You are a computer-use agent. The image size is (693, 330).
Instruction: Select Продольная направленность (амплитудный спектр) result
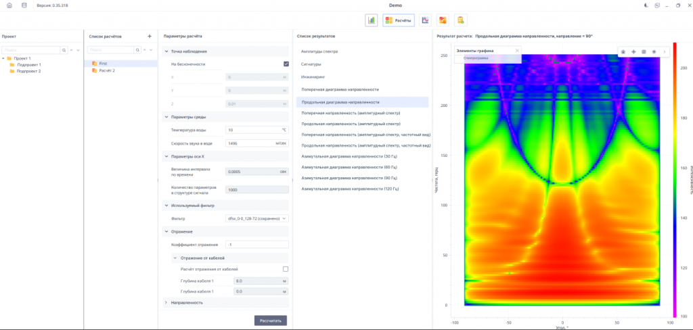(351, 124)
